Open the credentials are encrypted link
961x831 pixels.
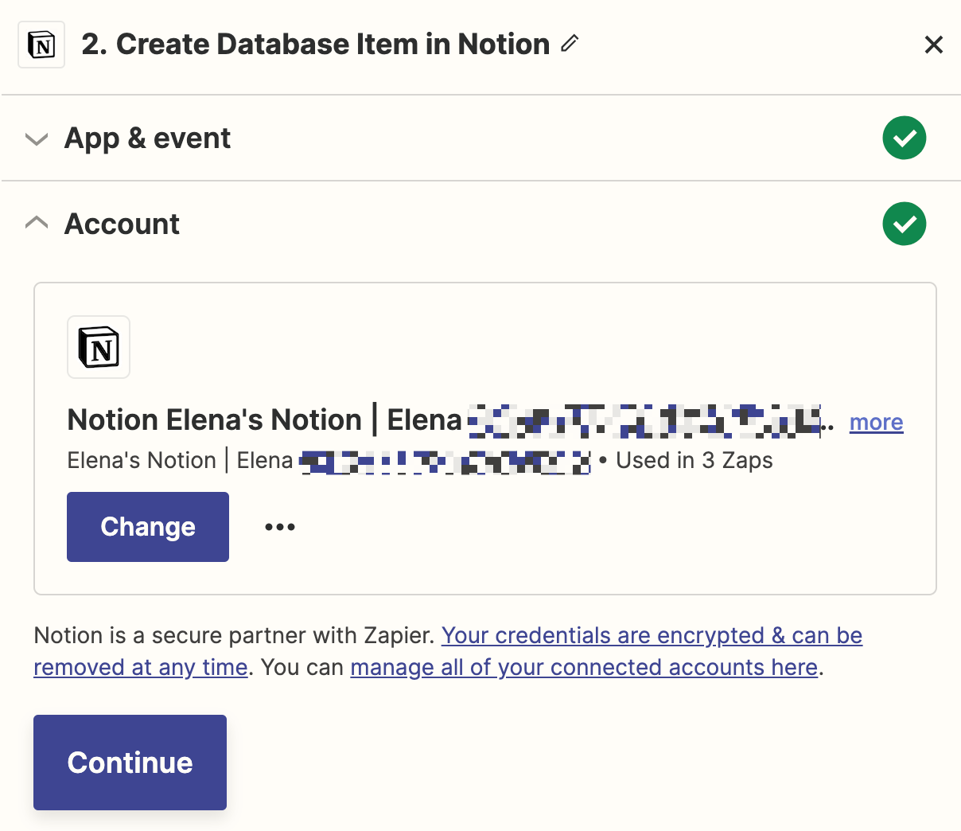(x=652, y=636)
